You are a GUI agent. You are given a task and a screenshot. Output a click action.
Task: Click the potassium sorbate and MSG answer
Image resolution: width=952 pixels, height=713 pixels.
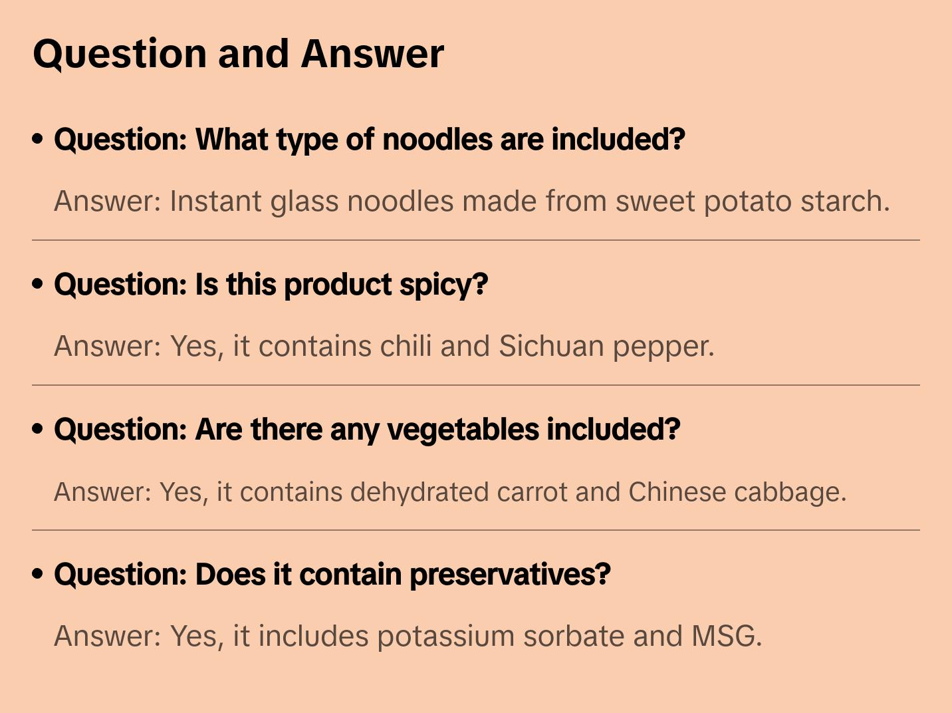coord(408,636)
